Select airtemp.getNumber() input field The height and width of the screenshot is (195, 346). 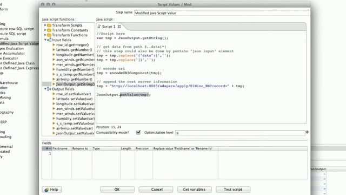[74, 79]
